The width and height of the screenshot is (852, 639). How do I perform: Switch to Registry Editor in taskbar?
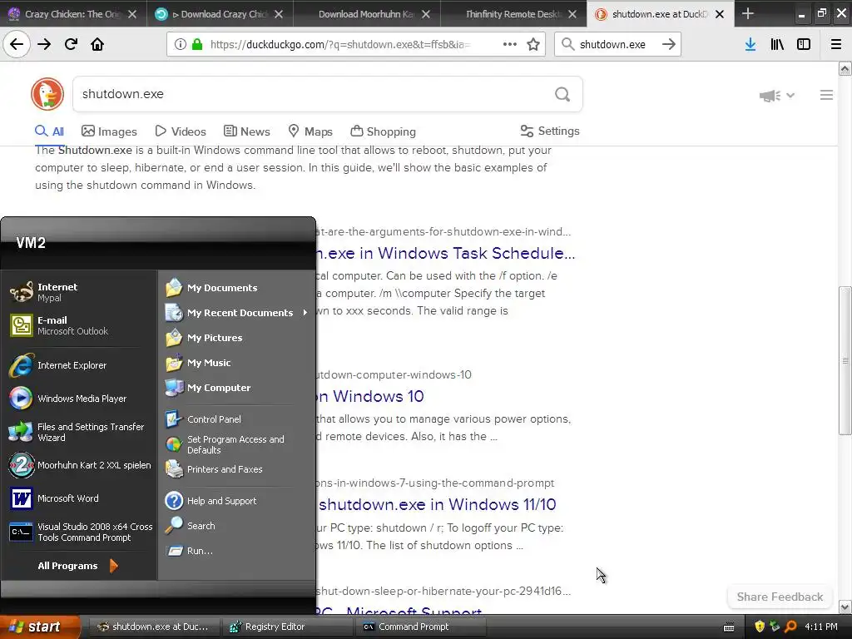pyautogui.click(x=287, y=627)
